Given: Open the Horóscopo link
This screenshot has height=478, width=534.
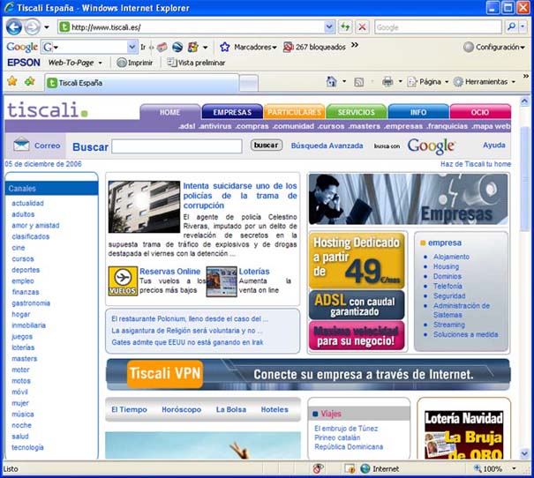Looking at the screenshot, I should click(182, 409).
